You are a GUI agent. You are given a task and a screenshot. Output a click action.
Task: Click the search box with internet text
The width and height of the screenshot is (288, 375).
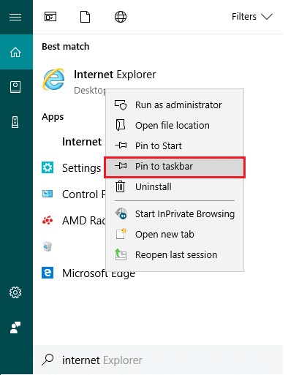(158, 360)
